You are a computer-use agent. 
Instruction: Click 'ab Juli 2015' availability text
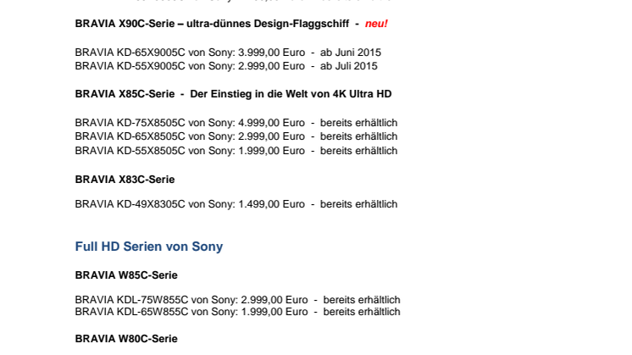pos(349,66)
